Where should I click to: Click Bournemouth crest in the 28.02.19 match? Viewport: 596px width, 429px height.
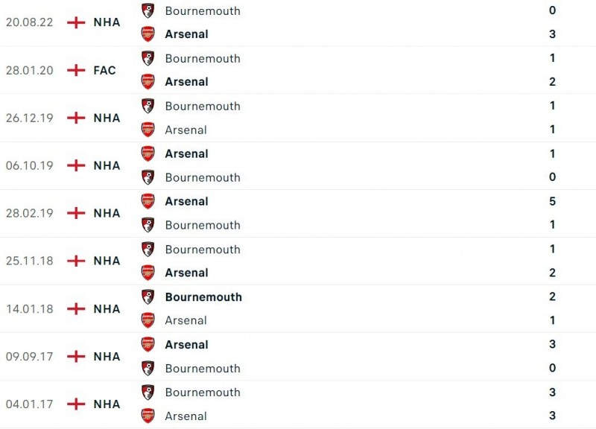pos(148,225)
